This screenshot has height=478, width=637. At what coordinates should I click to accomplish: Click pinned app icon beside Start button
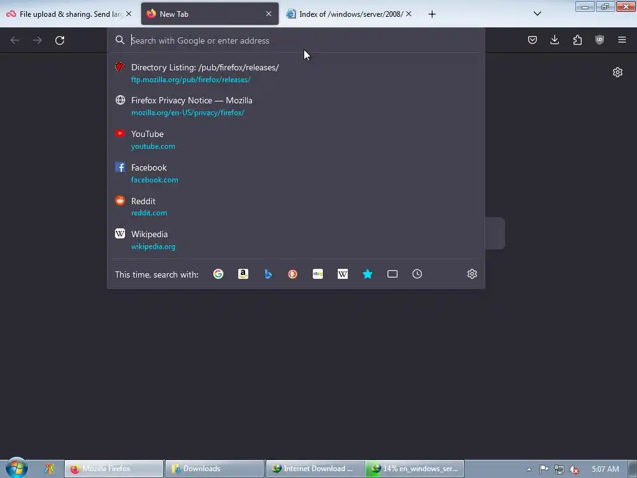49,469
